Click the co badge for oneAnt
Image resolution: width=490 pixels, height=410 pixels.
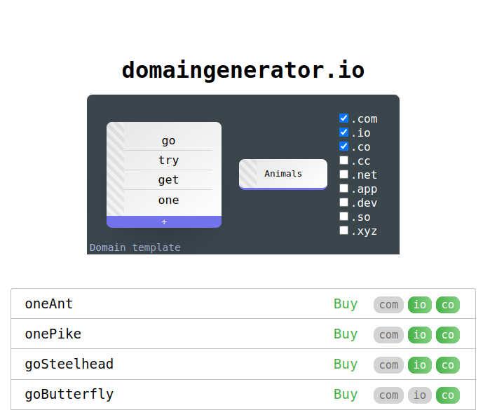(x=448, y=305)
